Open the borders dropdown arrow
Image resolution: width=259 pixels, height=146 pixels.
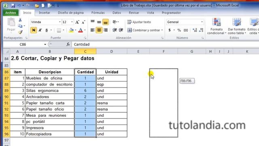point(64,30)
